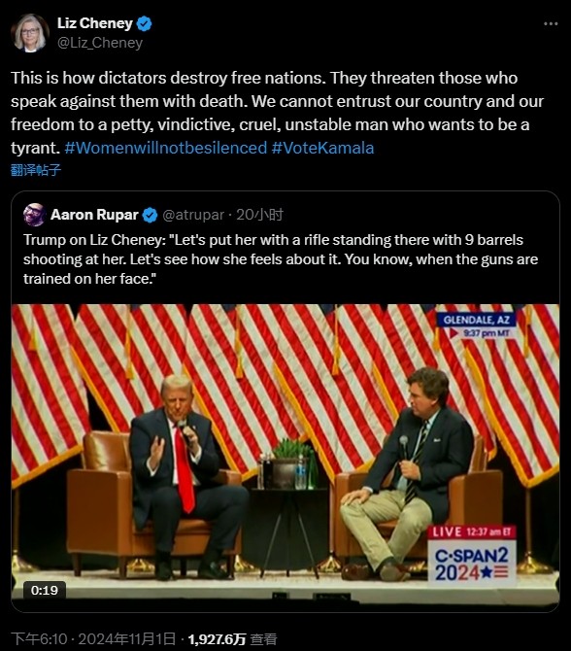Open the #Womenwillnotbesilenced hashtag

pos(166,148)
